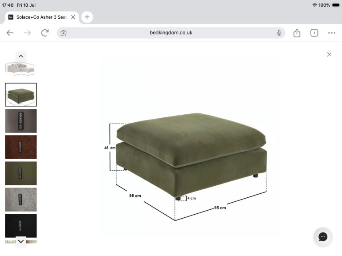Tap the 17:48 clock in the status bar
342x256 pixels.
(x=8, y=5)
